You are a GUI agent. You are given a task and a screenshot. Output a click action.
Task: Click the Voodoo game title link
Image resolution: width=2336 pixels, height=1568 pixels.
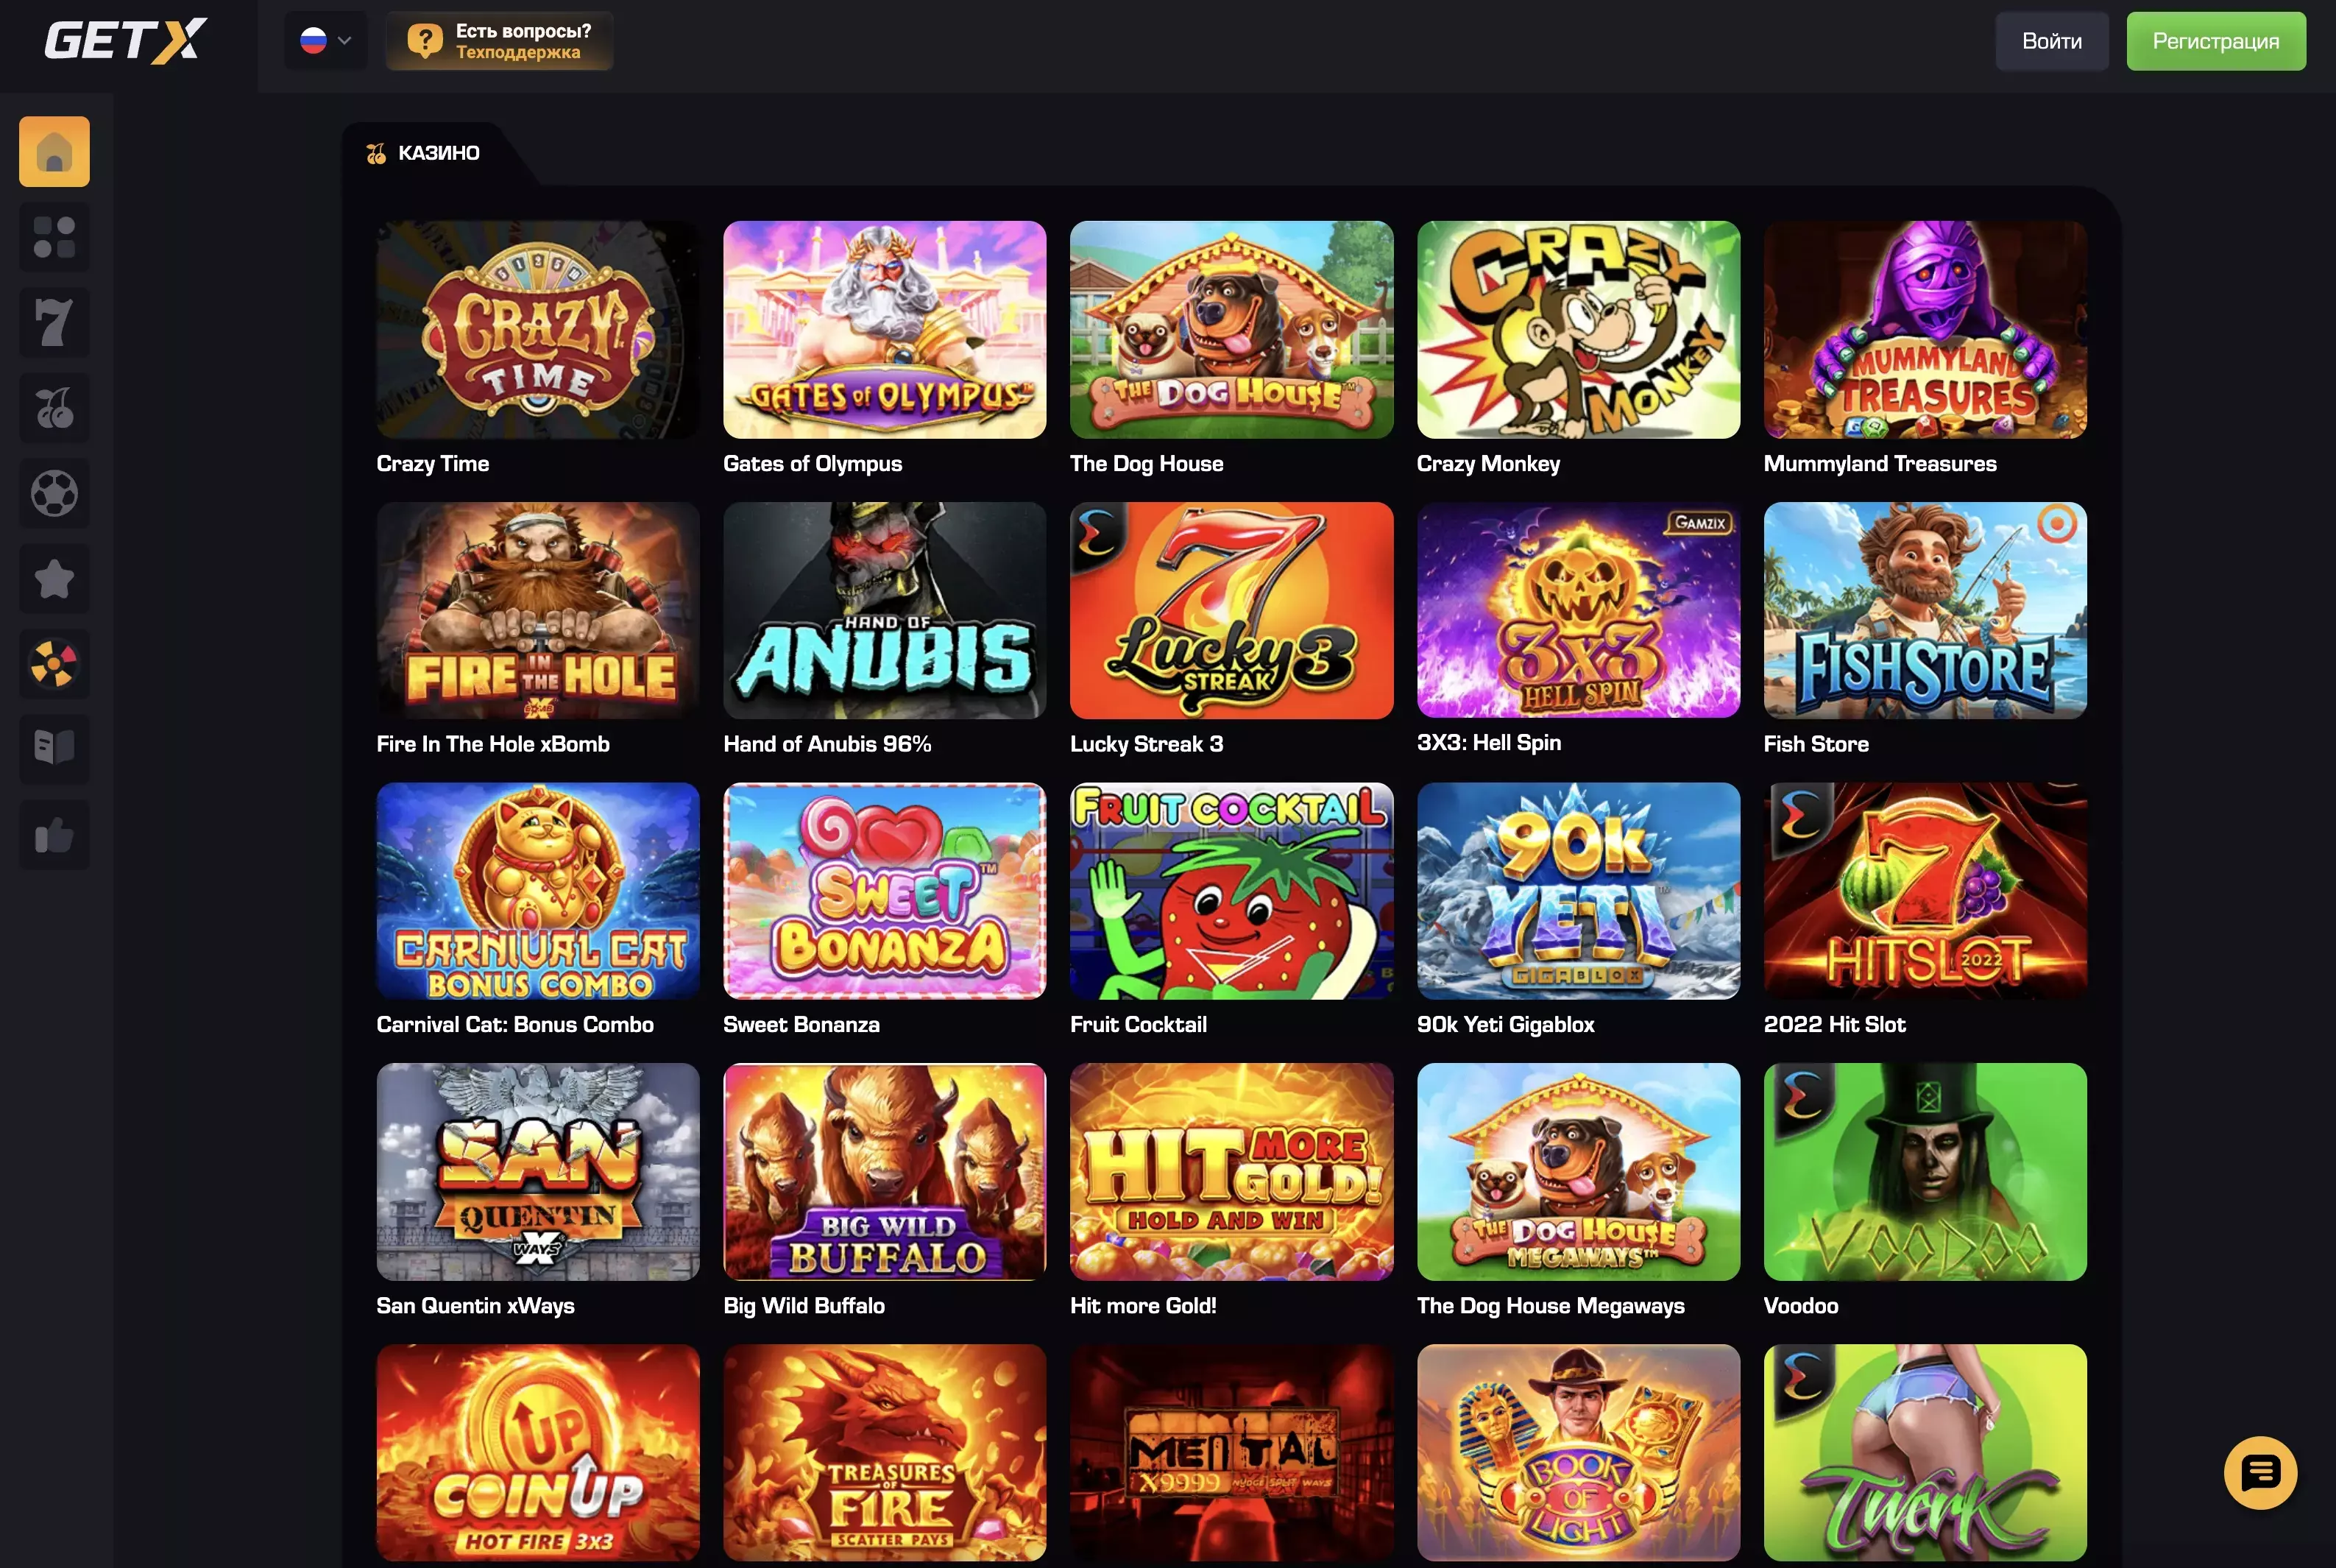[x=1800, y=1305]
